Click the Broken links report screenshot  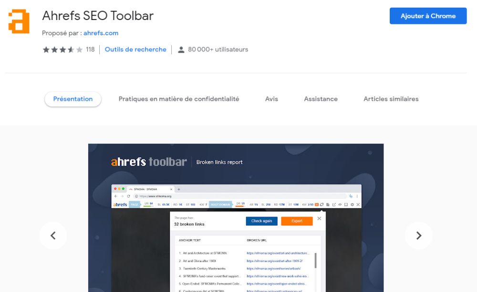click(x=236, y=218)
